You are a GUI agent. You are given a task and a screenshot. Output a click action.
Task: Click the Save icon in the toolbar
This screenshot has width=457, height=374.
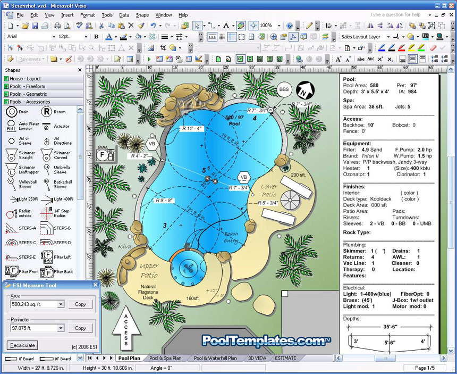35,26
